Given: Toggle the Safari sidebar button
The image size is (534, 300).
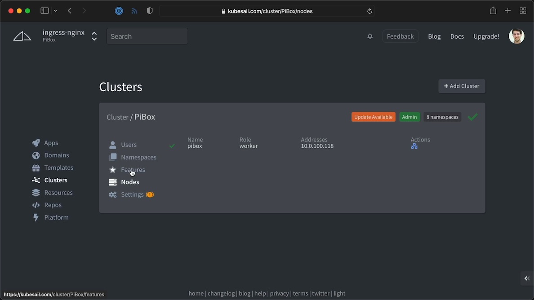Looking at the screenshot, I should click(44, 11).
